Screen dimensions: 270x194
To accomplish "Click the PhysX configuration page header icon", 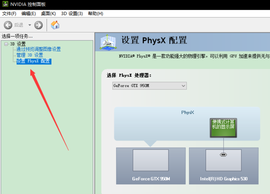I will click(108, 42).
